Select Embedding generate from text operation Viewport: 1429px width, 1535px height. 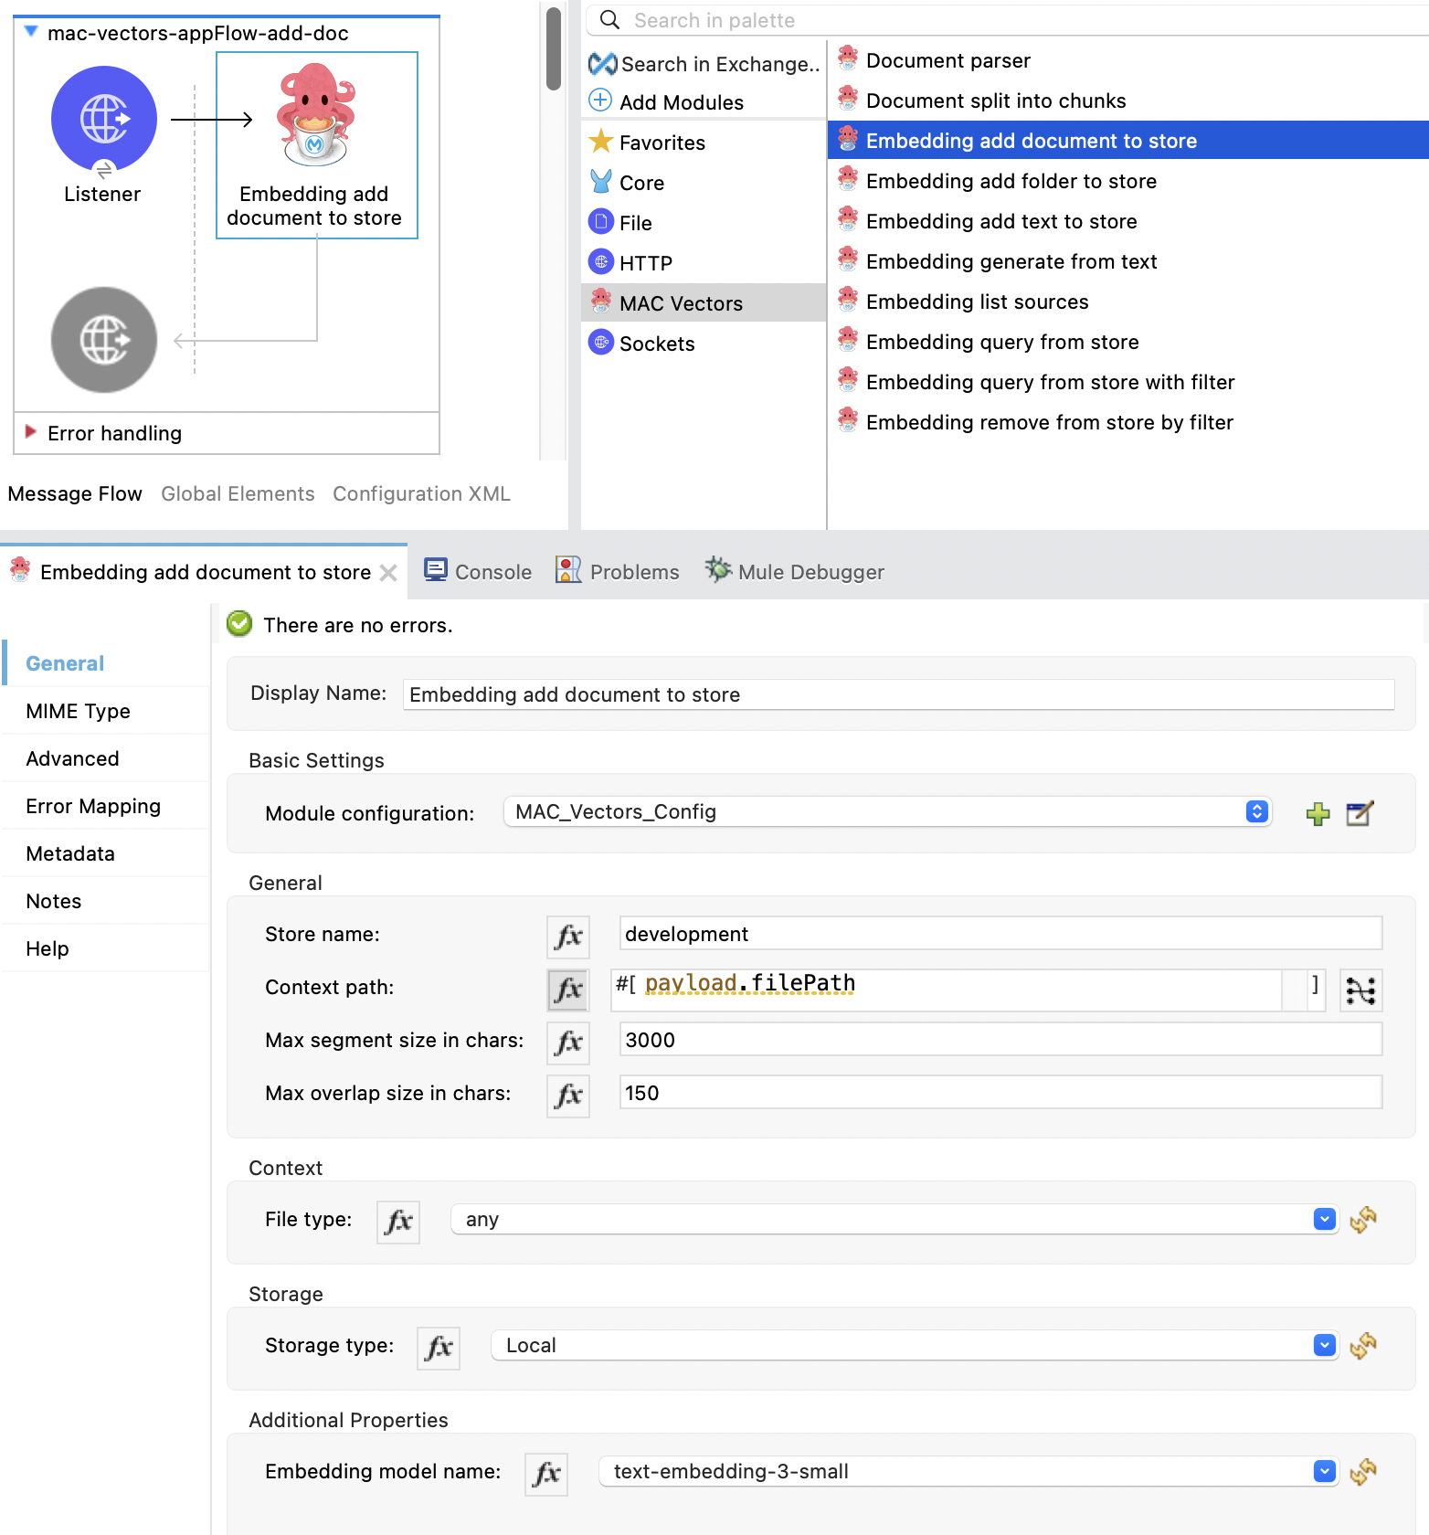click(x=997, y=261)
